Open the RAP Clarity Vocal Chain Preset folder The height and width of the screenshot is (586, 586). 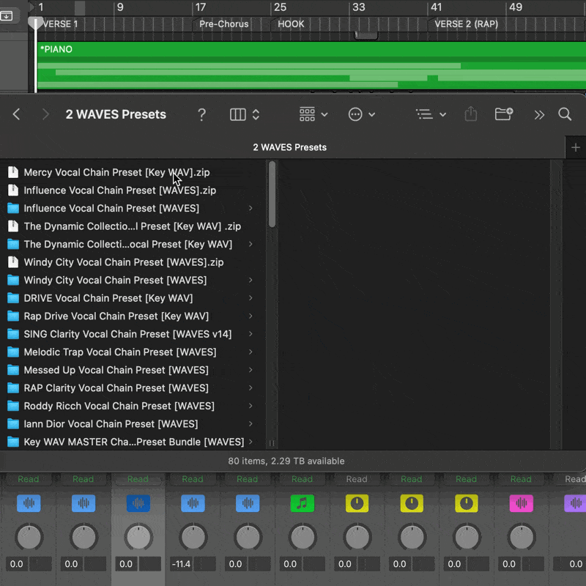click(116, 388)
